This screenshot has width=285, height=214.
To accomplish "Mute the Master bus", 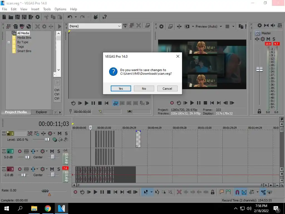I will (268, 39).
